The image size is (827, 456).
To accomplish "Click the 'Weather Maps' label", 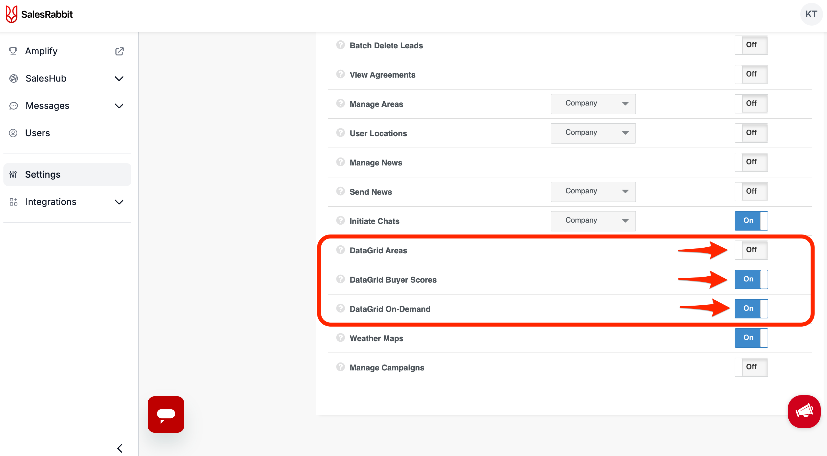I will (x=376, y=338).
